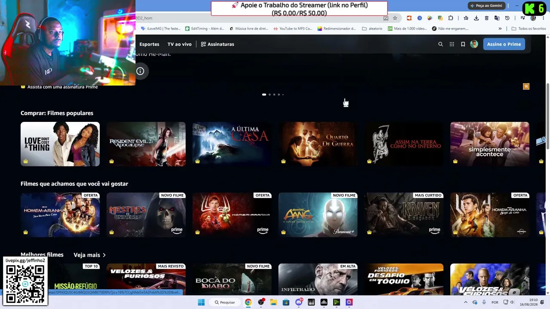This screenshot has height=309, width=550.
Task: Open the Resident Evil 2: Apocalypse thumbnail
Action: tap(146, 144)
